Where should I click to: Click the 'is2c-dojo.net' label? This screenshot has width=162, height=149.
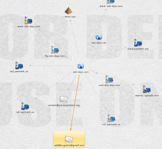pyautogui.click(x=99, y=43)
